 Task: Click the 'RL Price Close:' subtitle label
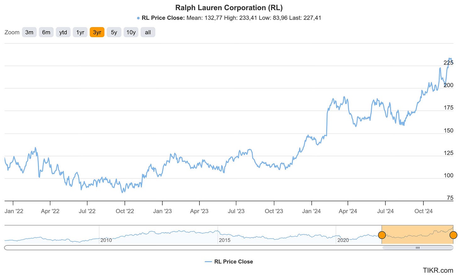tap(163, 18)
